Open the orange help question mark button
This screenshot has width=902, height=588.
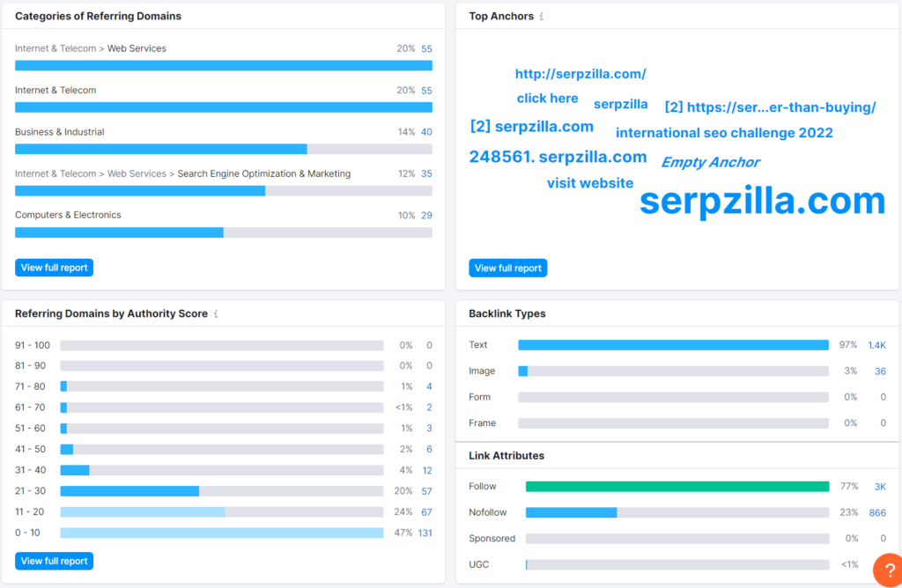[888, 570]
